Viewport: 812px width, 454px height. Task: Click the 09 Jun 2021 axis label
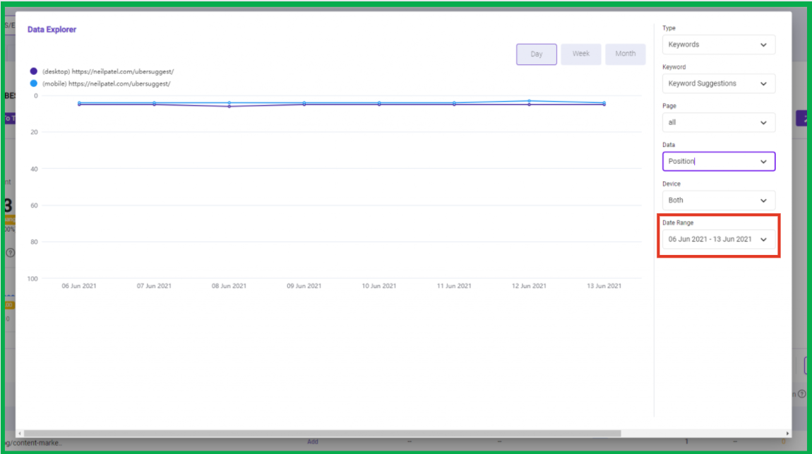point(304,286)
